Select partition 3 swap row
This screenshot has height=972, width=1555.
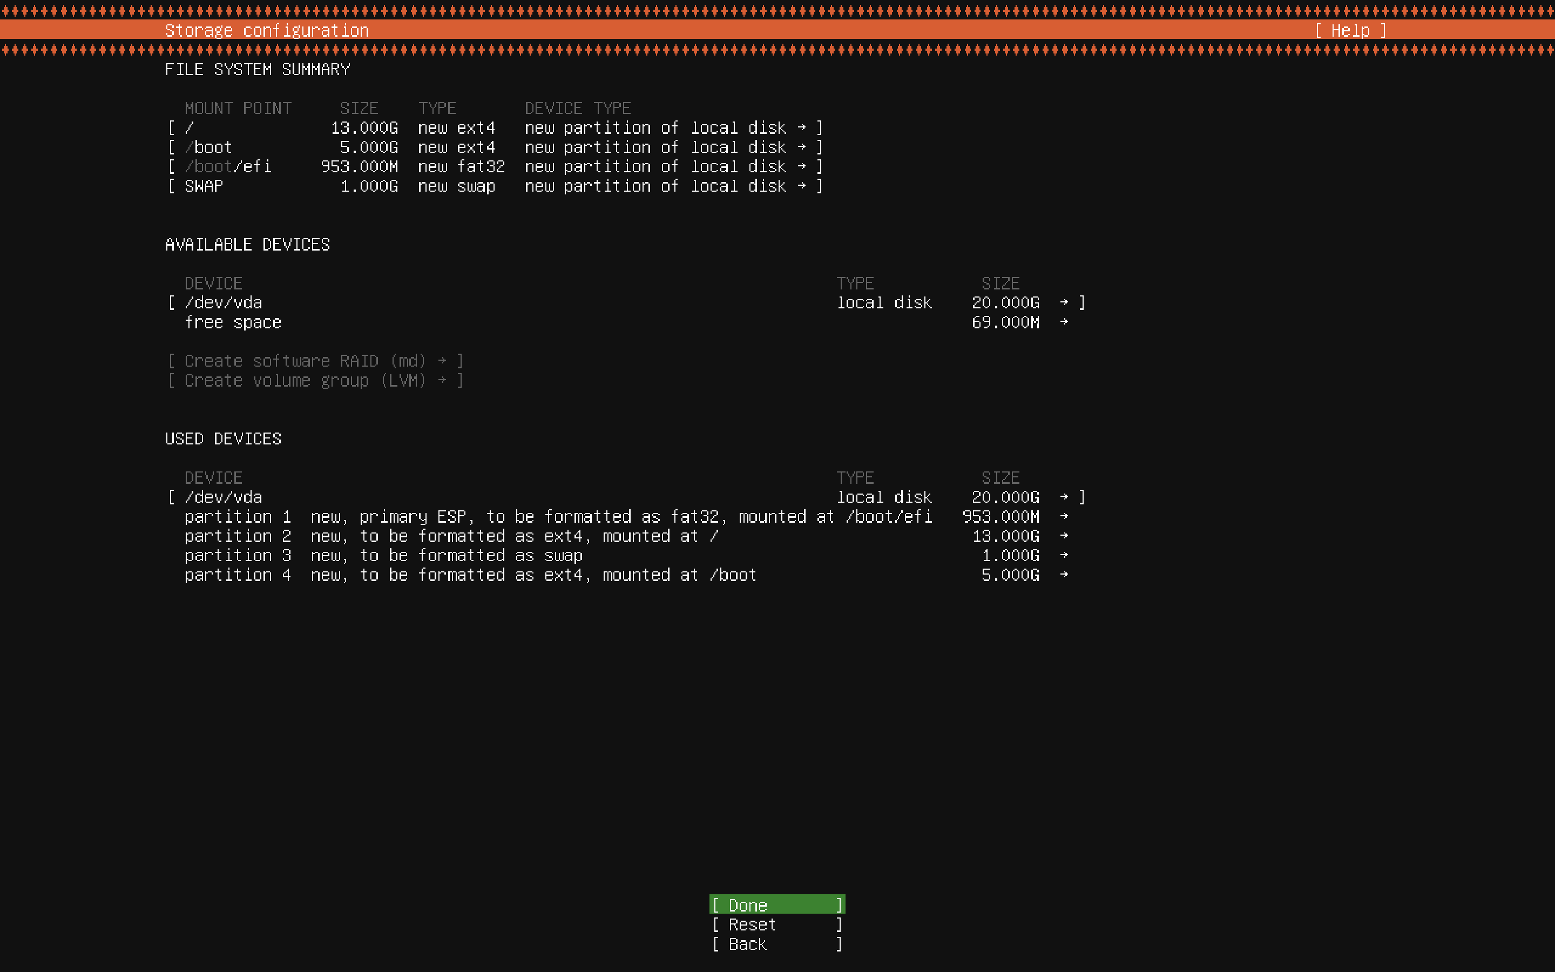click(383, 556)
